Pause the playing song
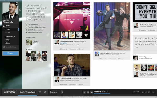The width and height of the screenshot is (157, 98). click(x=88, y=92)
